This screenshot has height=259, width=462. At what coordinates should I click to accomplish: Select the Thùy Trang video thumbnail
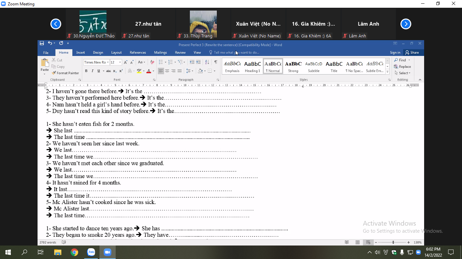(x=203, y=24)
